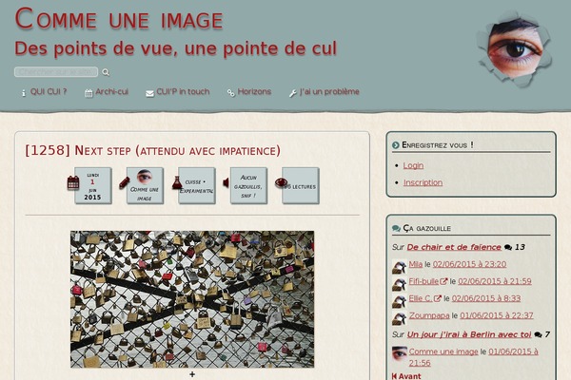Click the red calendar date icon
The image size is (571, 380).
(x=73, y=182)
